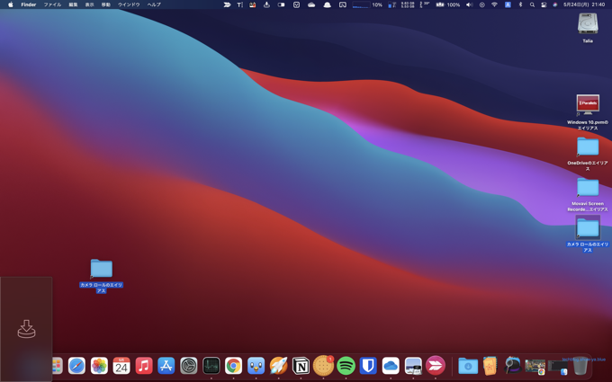Screen dimensions: 612x382
Task: Open Safari from the dock
Action: (76, 366)
